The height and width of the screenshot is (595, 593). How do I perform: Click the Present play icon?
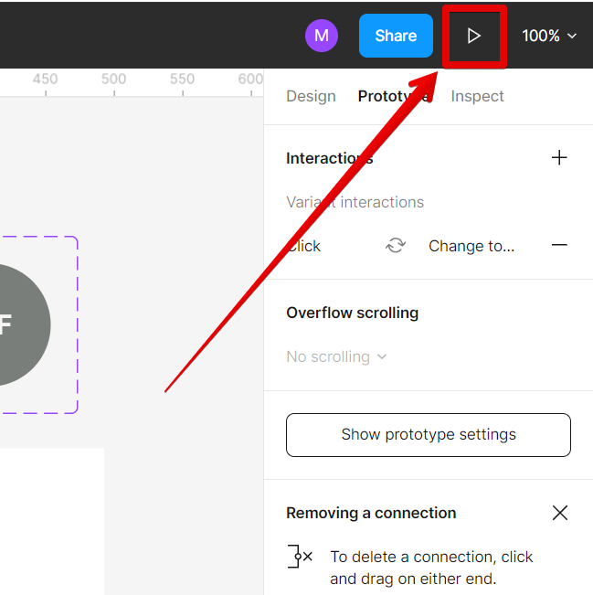[473, 36]
